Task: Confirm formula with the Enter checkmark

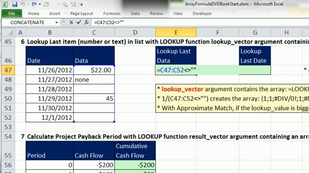Action: click(x=79, y=23)
